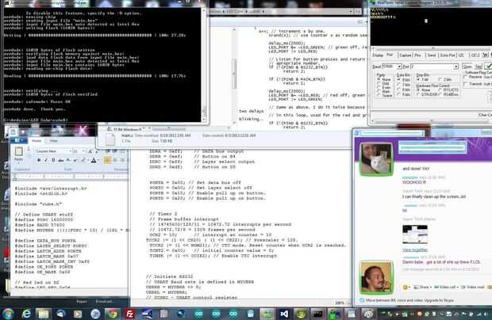Click RealTerm Open port button
The image size is (492, 320).
[x=467, y=67]
